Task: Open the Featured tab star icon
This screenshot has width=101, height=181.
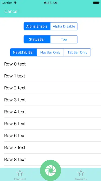Action: [20, 173]
